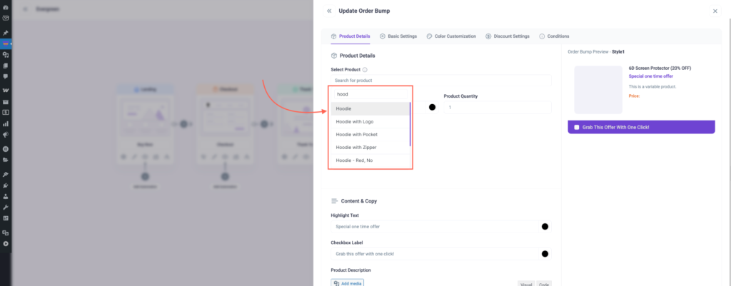The image size is (731, 286).
Task: Open Checkbox Label color picker swatch
Action: point(545,253)
